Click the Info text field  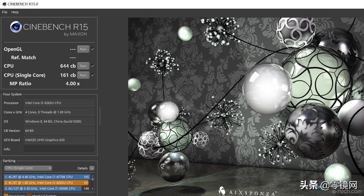click(59, 149)
